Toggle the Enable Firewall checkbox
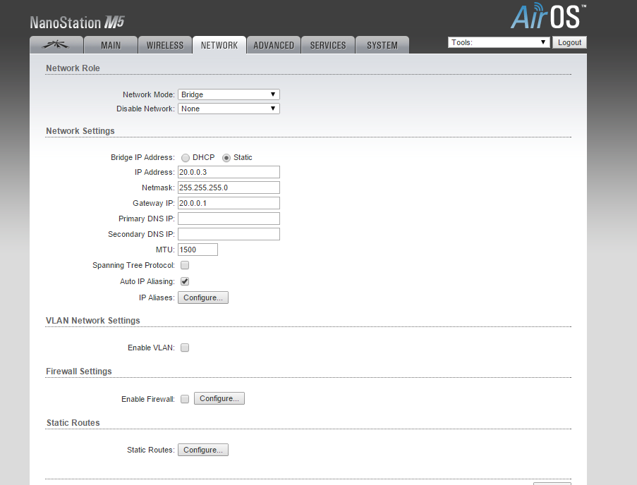The width and height of the screenshot is (637, 485). pos(185,399)
